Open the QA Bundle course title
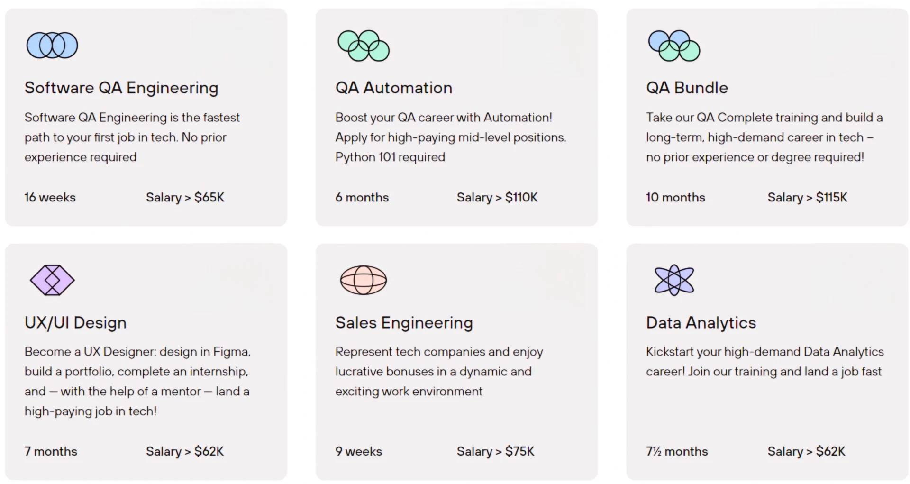 (x=686, y=88)
